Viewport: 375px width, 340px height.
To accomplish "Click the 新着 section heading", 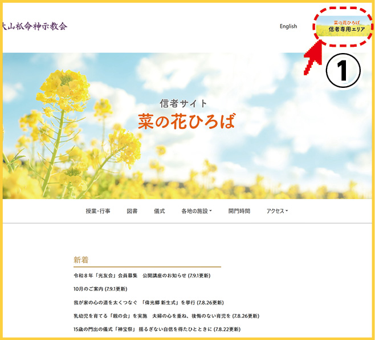I will 81,260.
